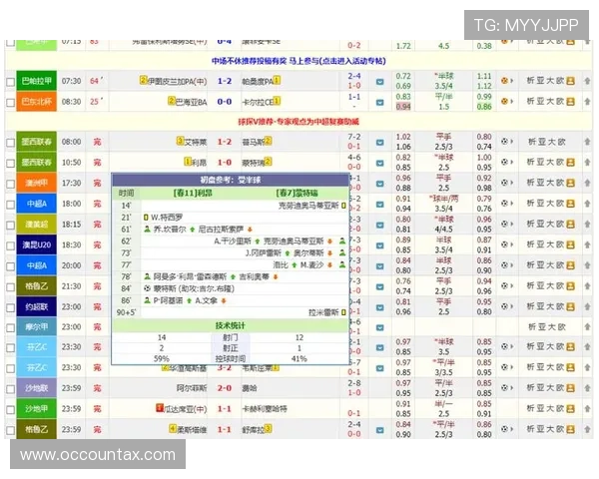The height and width of the screenshot is (479, 599).
Task: Click 技术统计 header in the popup
Action: (x=231, y=325)
